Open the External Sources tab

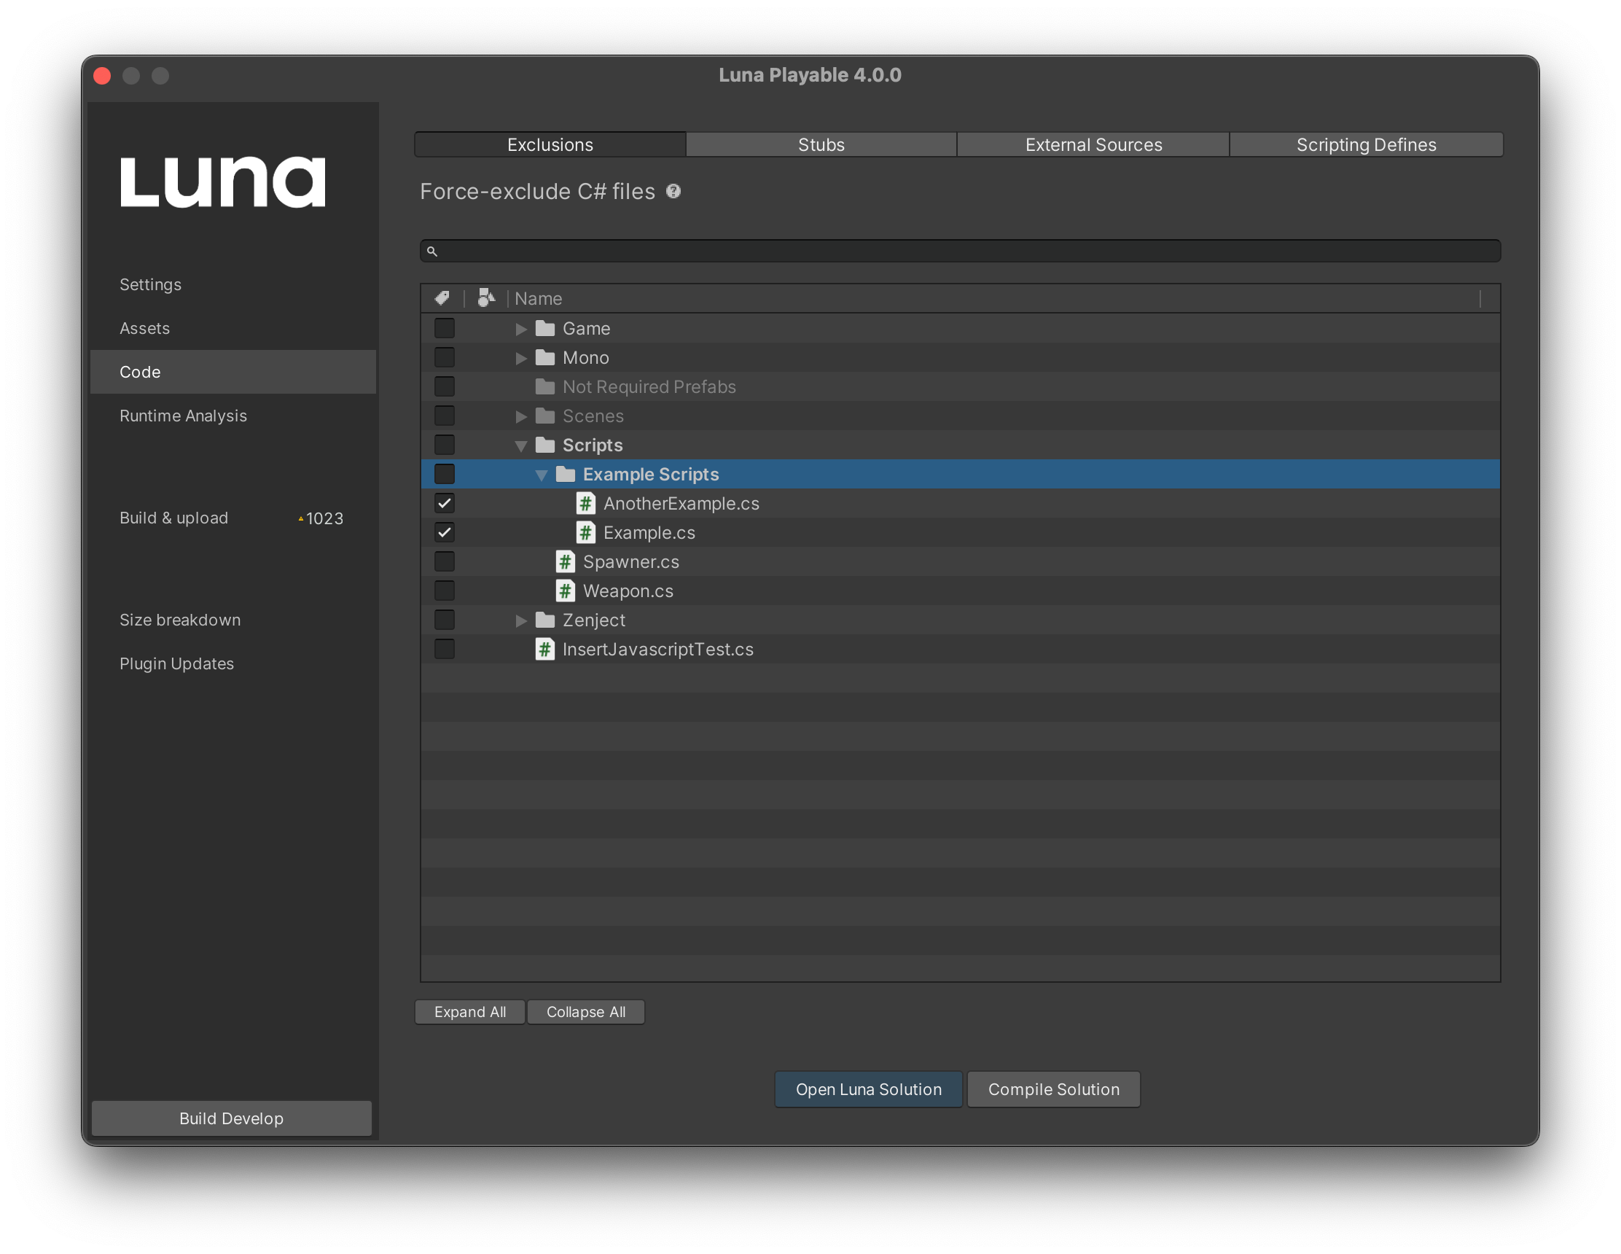[1093, 145]
